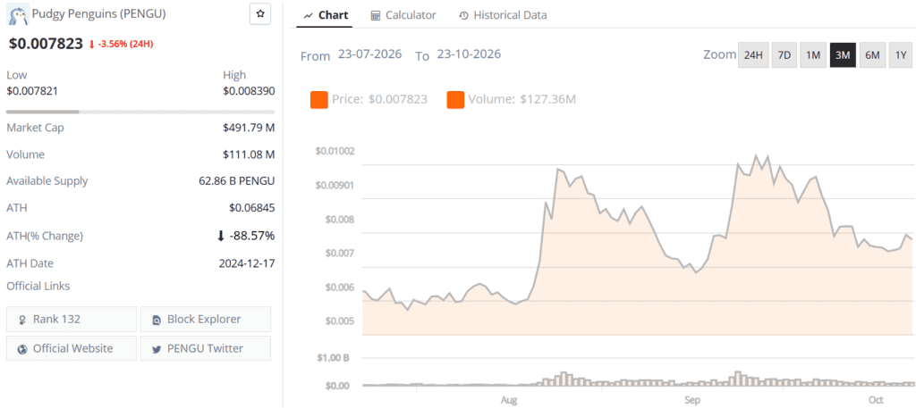Visit the Official Website link

[72, 348]
